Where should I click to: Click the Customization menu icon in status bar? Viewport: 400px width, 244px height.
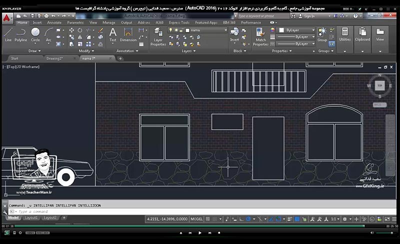(x=394, y=219)
